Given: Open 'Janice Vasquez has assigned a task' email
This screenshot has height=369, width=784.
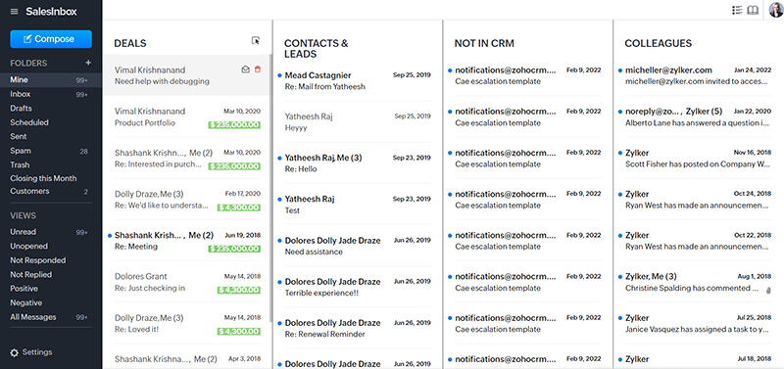Looking at the screenshot, I should 697,323.
